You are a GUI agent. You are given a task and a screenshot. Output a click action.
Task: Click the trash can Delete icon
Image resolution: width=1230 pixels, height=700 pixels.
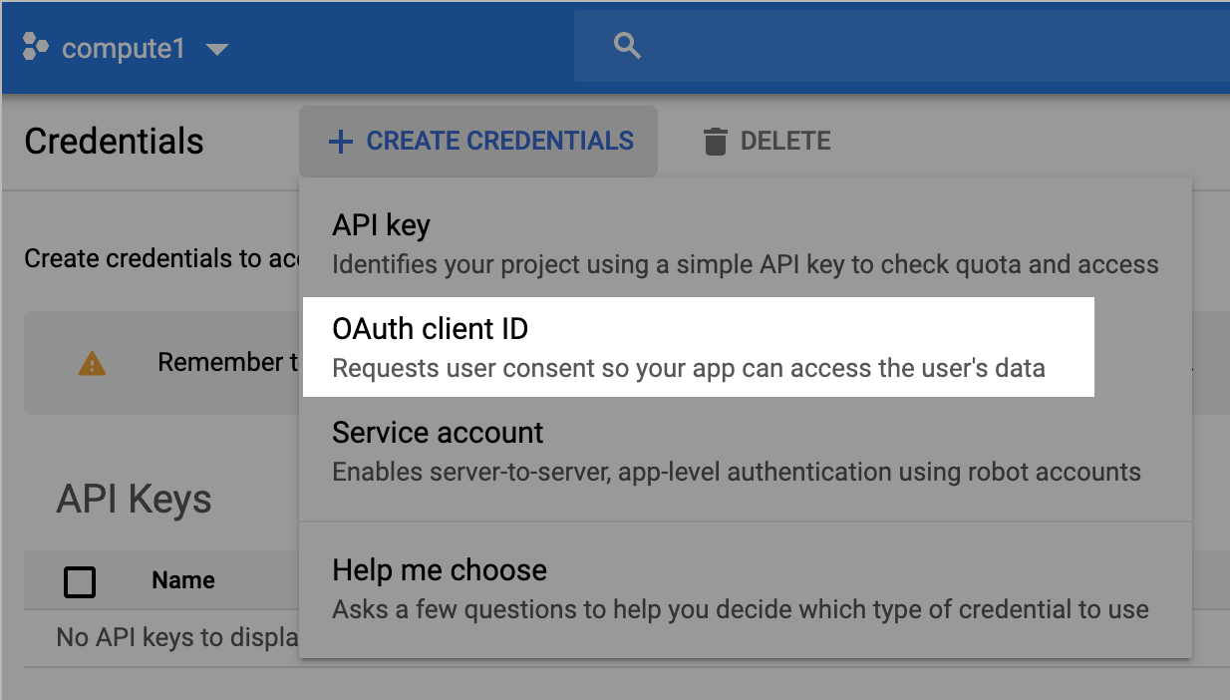click(716, 142)
